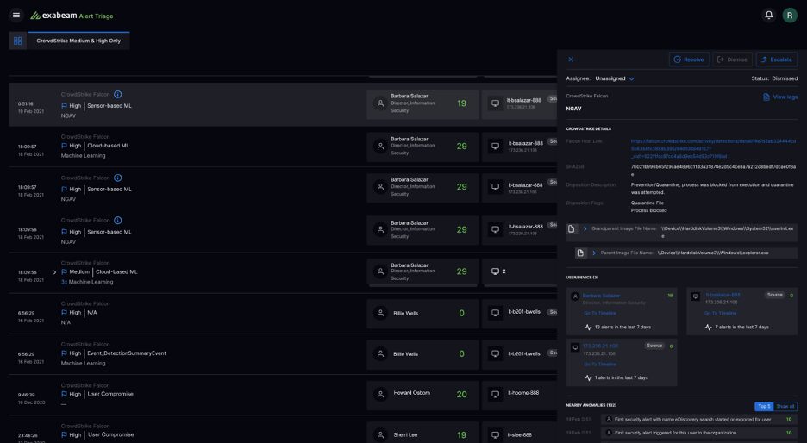Click activity icon by 13 alerts in last 7 days
The width and height of the screenshot is (807, 443).
588,328
